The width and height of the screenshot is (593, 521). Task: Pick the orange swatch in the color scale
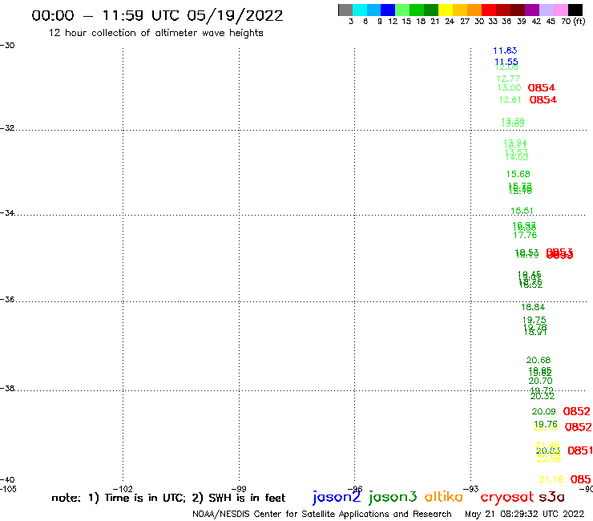tap(474, 10)
